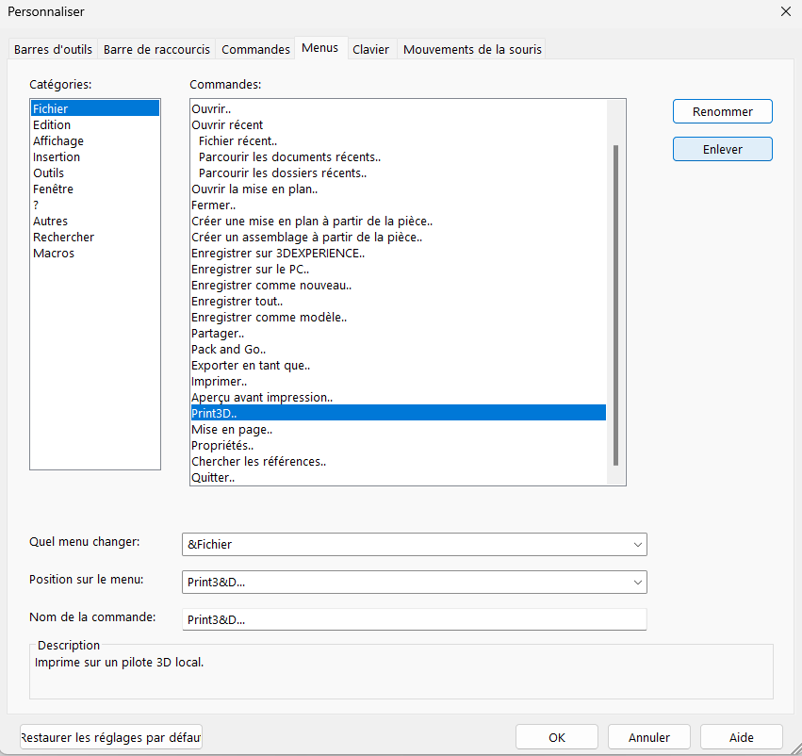Open the Clavier tab
The height and width of the screenshot is (756, 802).
(370, 49)
